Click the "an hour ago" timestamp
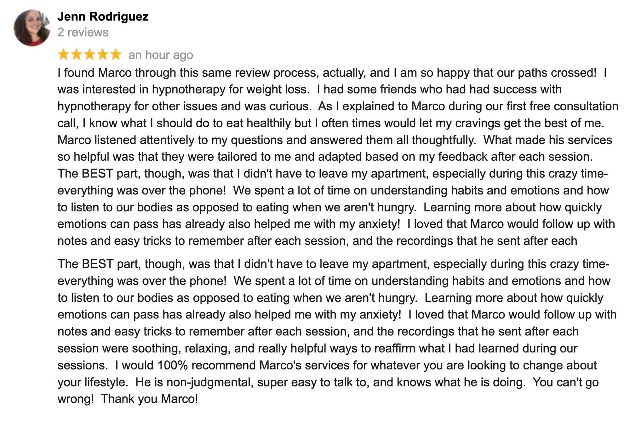Viewport: 630px width, 425px height. [x=161, y=55]
